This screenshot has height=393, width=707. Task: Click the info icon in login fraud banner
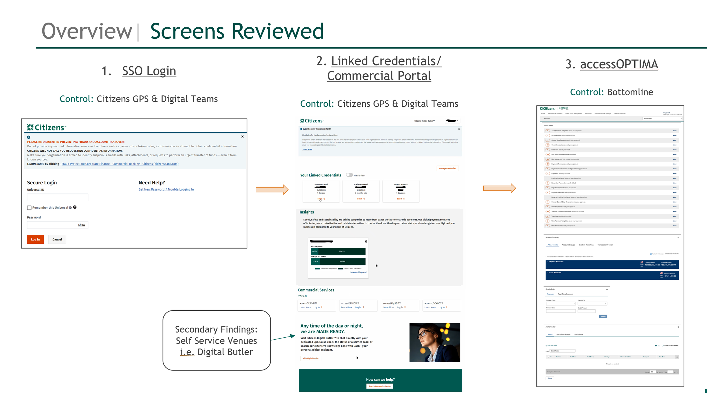click(x=29, y=137)
